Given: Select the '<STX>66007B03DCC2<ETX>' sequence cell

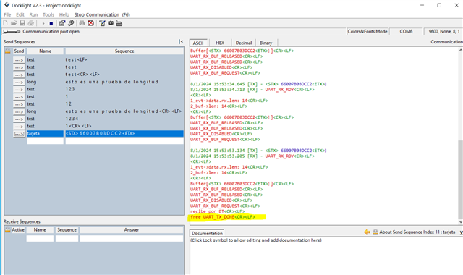Looking at the screenshot, I should point(124,133).
